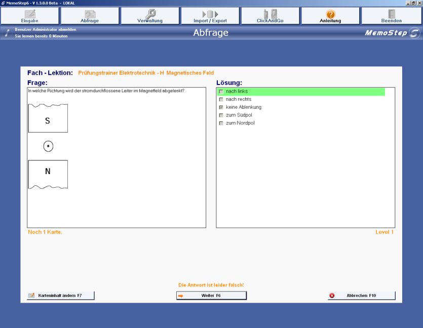This screenshot has width=423, height=328.
Task: Uncheck the 'keine Ablenkung' checkbox
Action: [221, 107]
